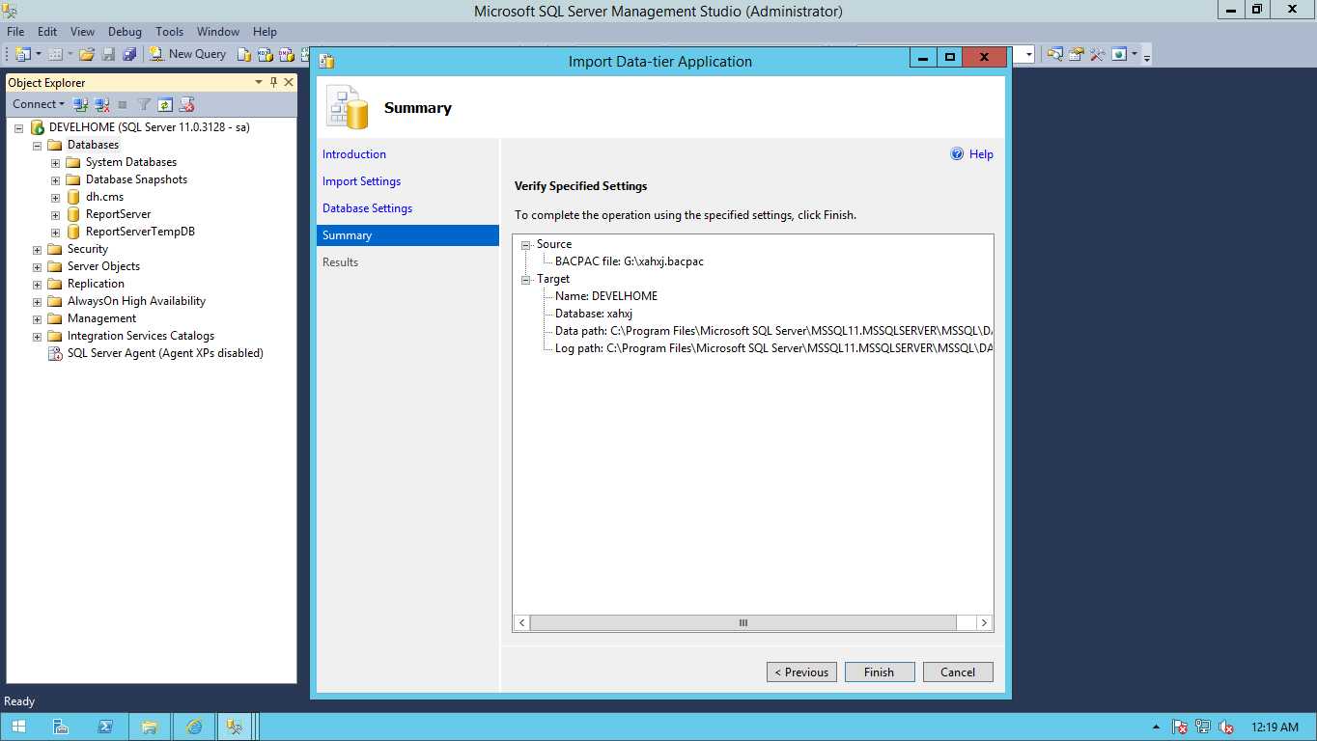The height and width of the screenshot is (741, 1317).
Task: Select the dh.cms database
Action: [x=104, y=197]
